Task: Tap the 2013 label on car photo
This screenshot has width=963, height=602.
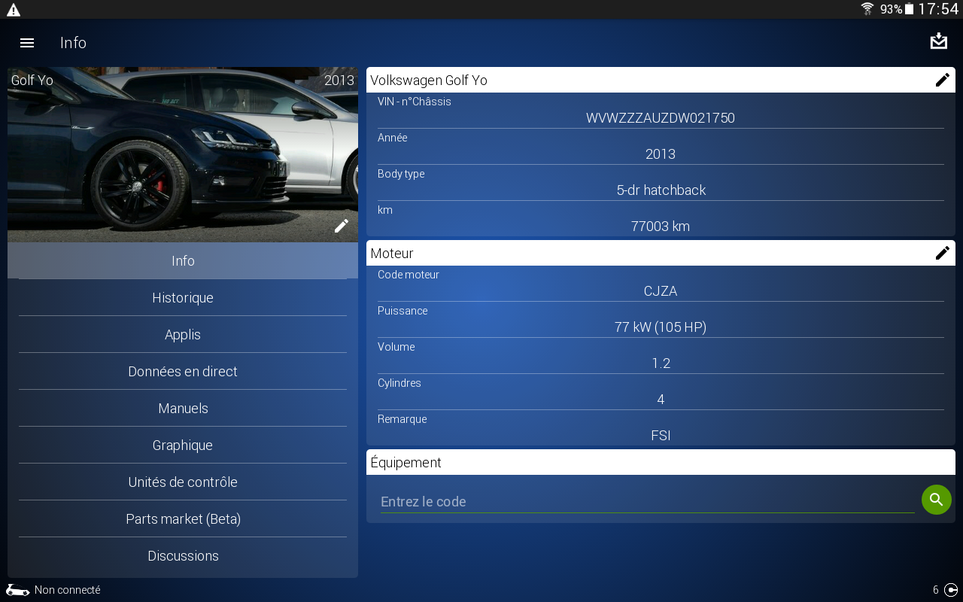Action: (339, 81)
